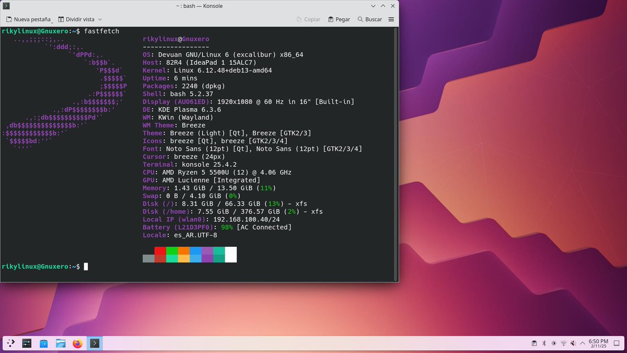Click the Buscar button

(x=370, y=19)
